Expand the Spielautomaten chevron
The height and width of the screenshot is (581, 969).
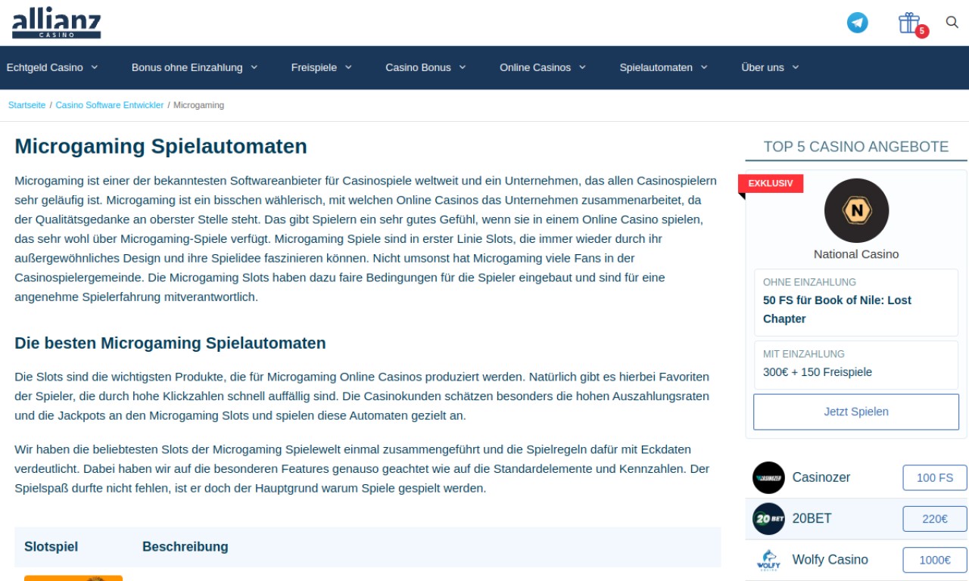pyautogui.click(x=704, y=67)
